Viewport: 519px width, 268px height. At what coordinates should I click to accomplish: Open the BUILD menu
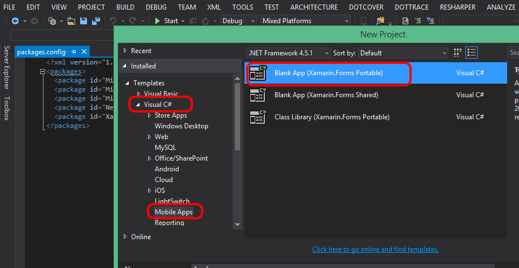(x=125, y=7)
